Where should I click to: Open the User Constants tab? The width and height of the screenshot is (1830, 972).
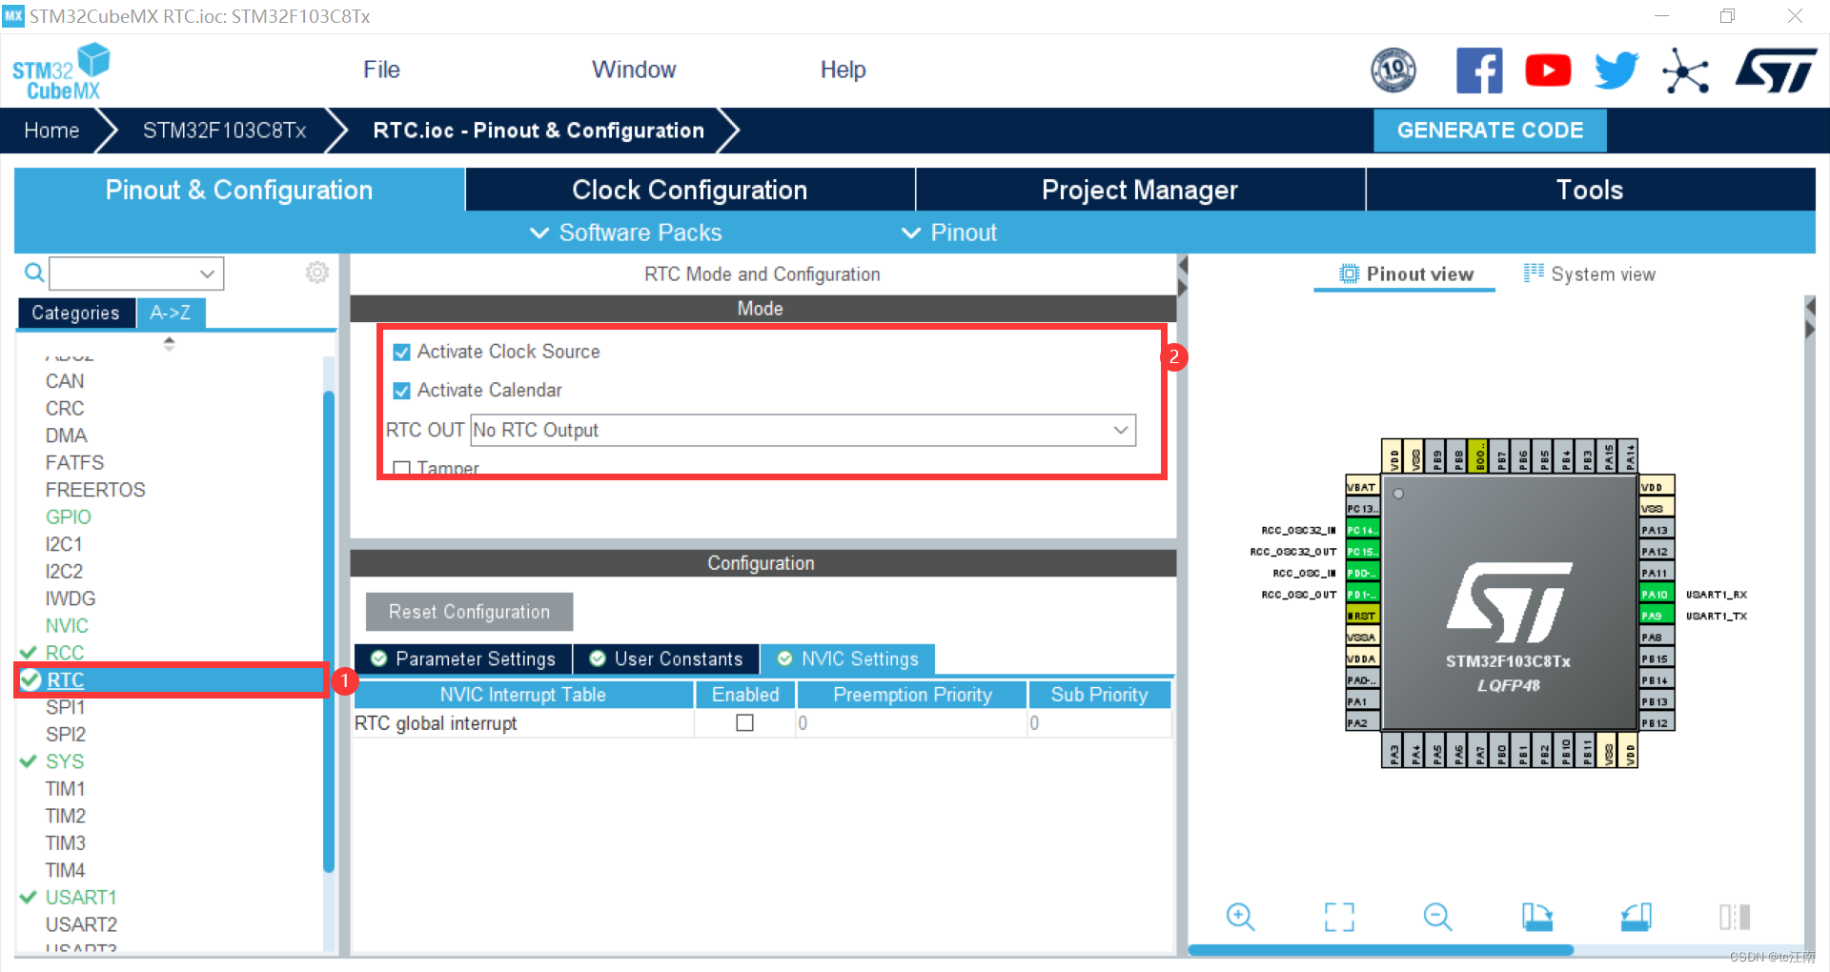[x=666, y=658]
